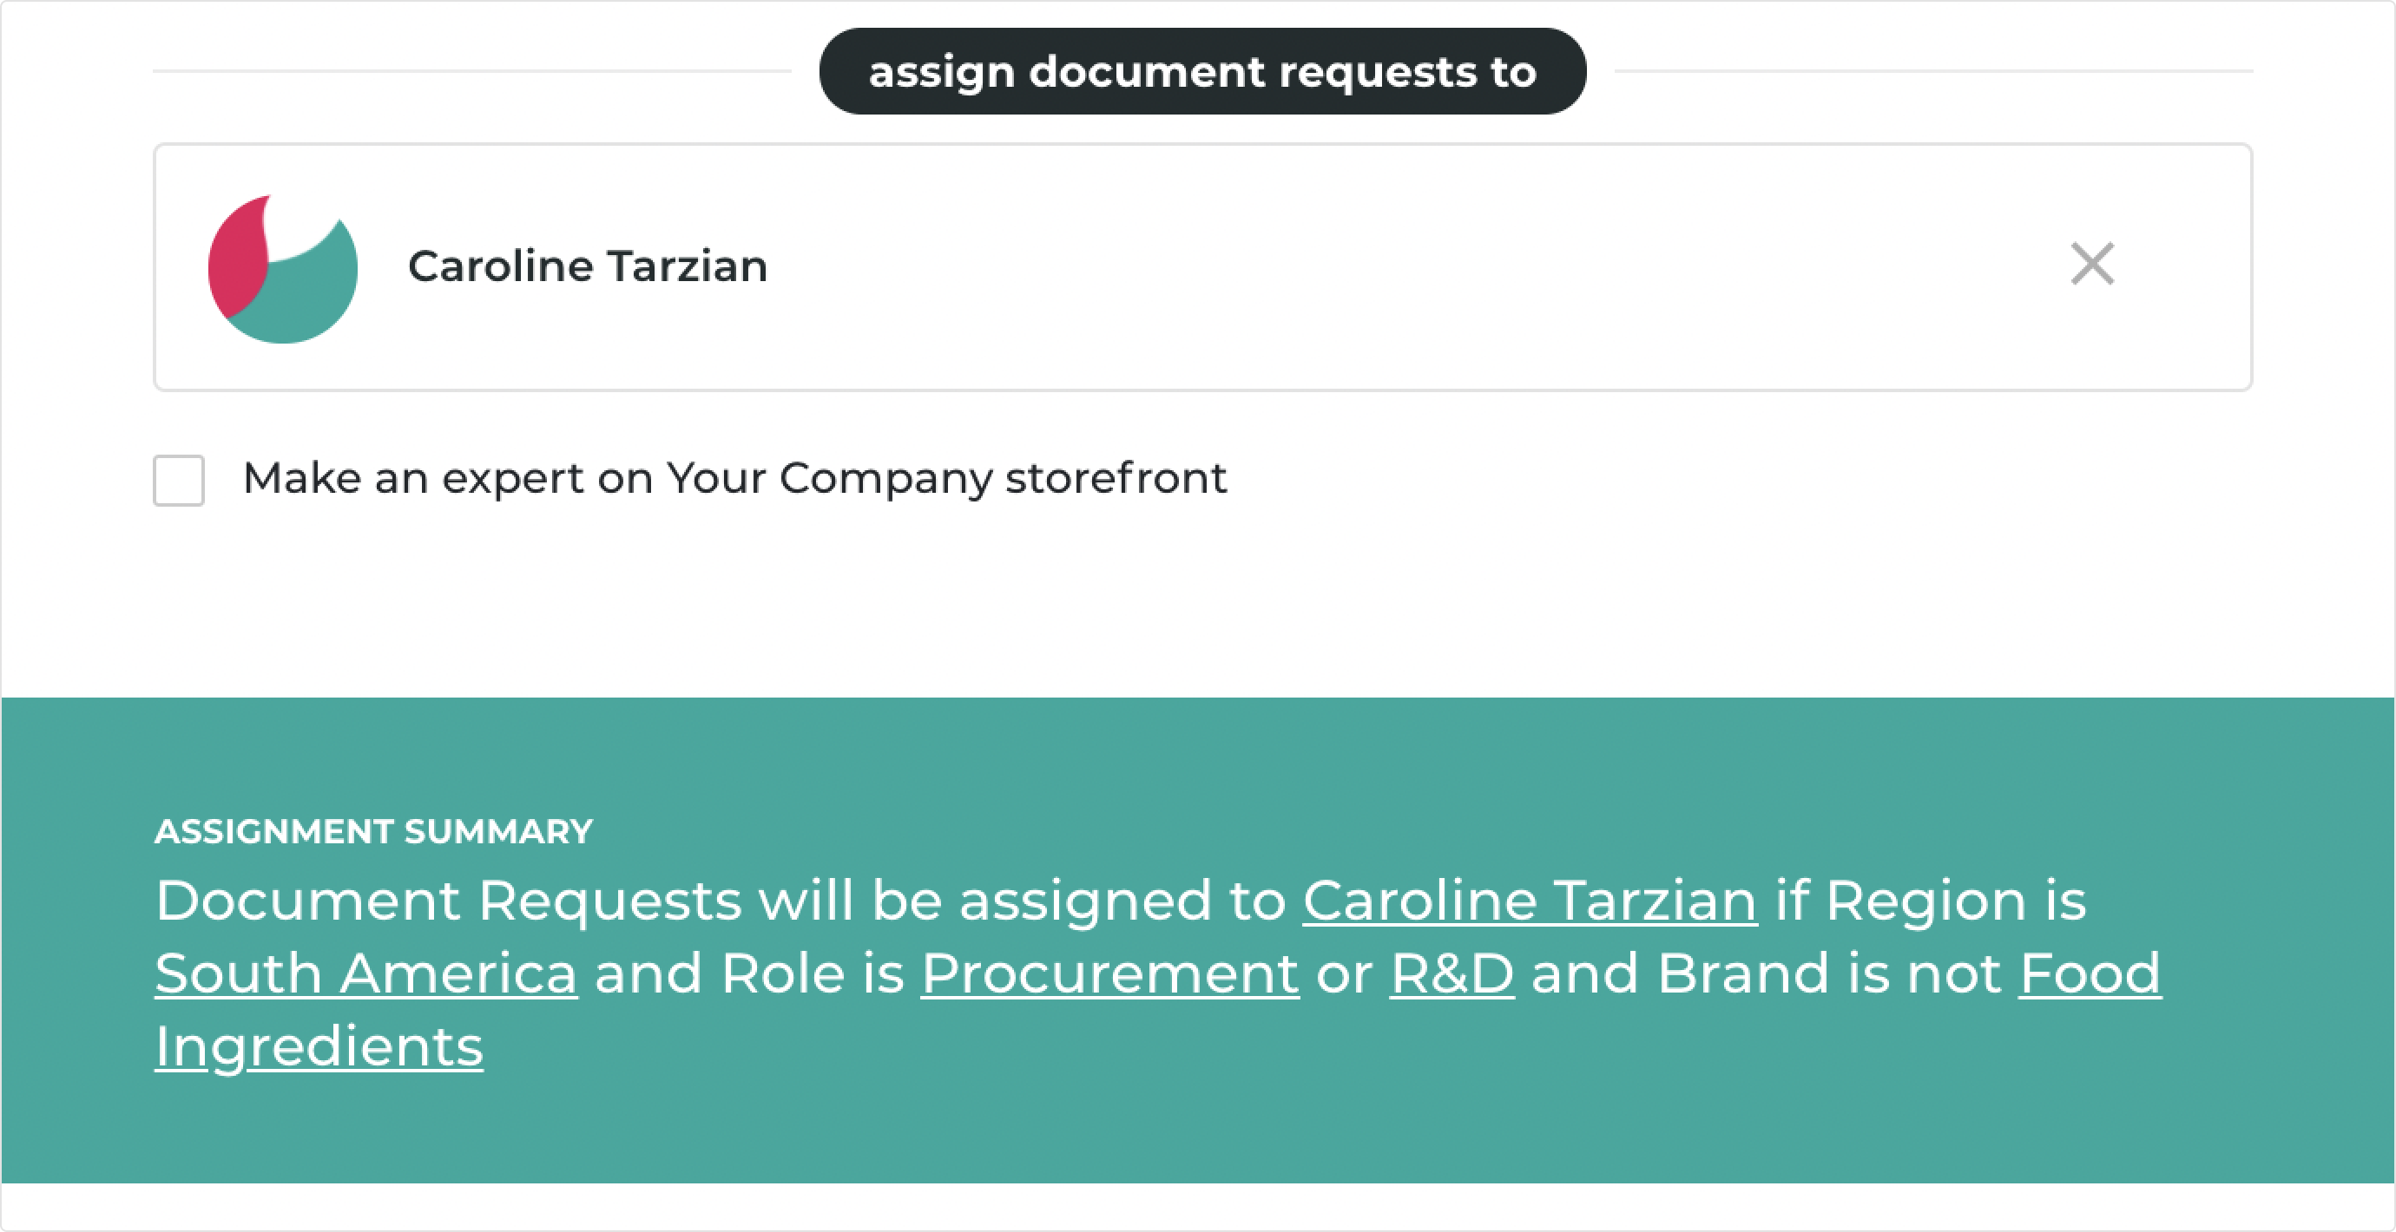
Task: Click the "or" between Procurement and R&D
Action: point(1344,974)
